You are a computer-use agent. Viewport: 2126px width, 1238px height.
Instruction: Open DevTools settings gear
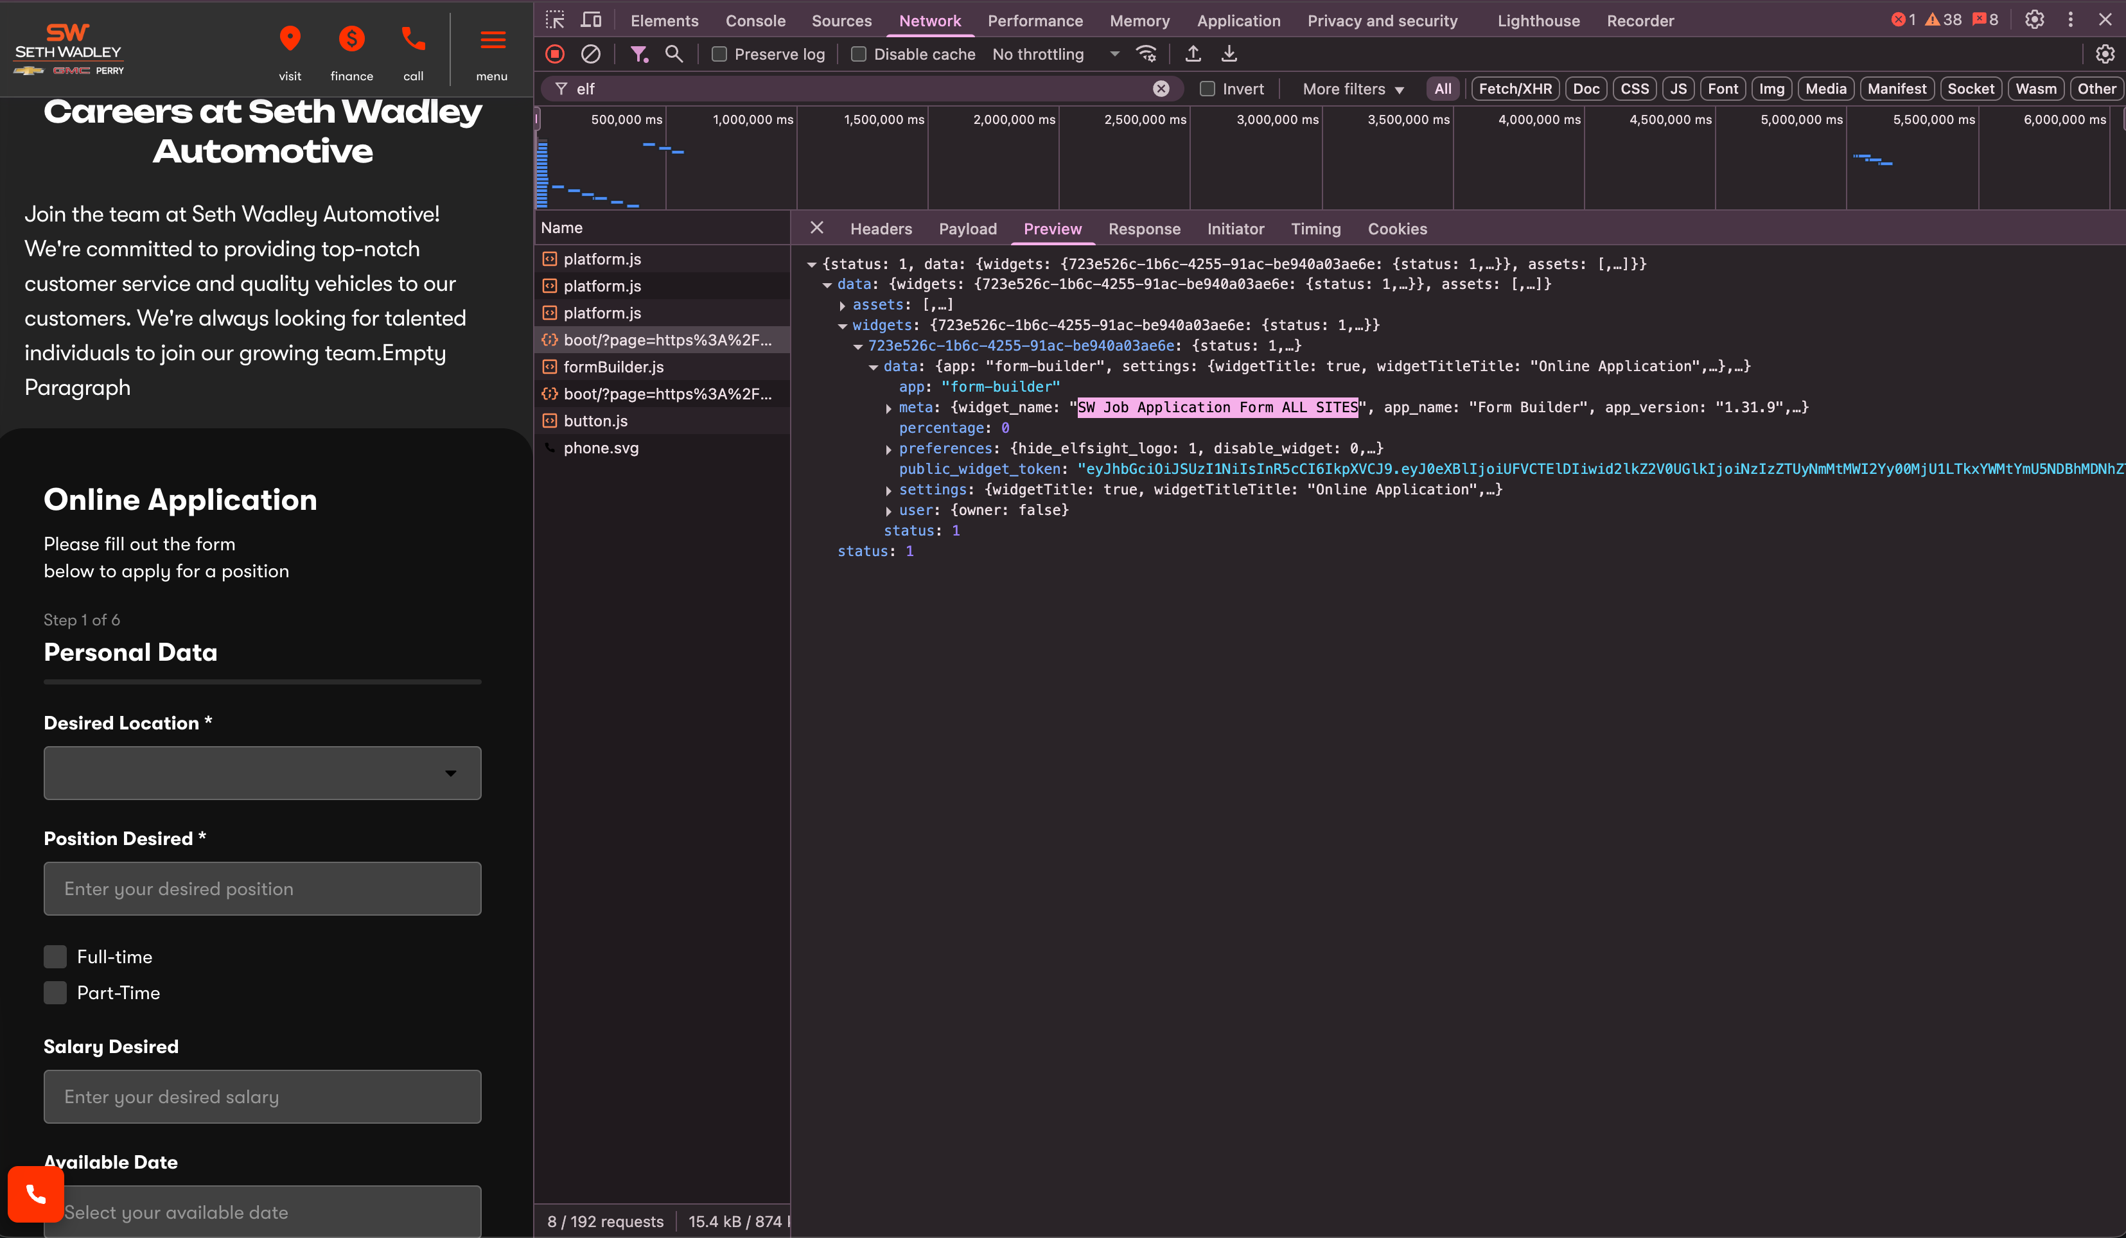(x=2034, y=21)
